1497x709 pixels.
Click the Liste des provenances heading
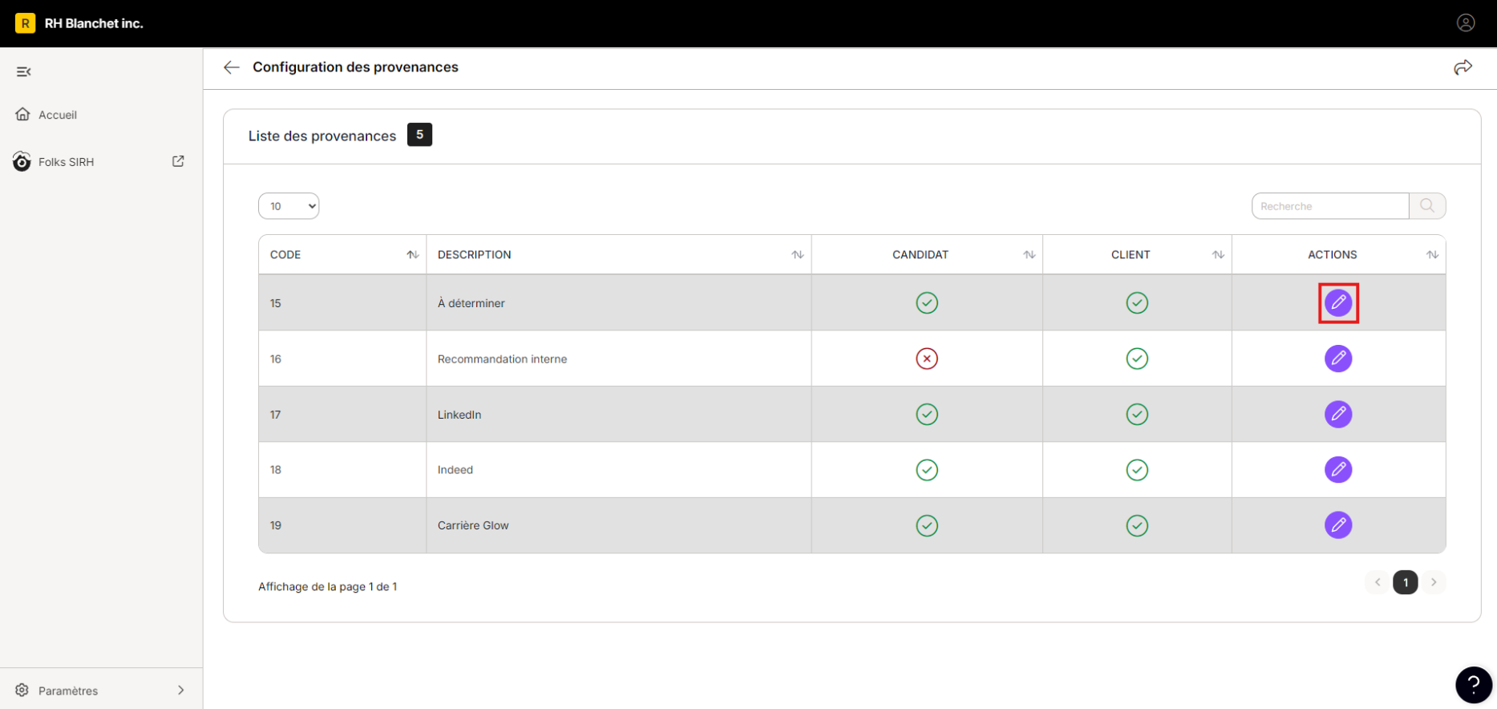click(322, 136)
